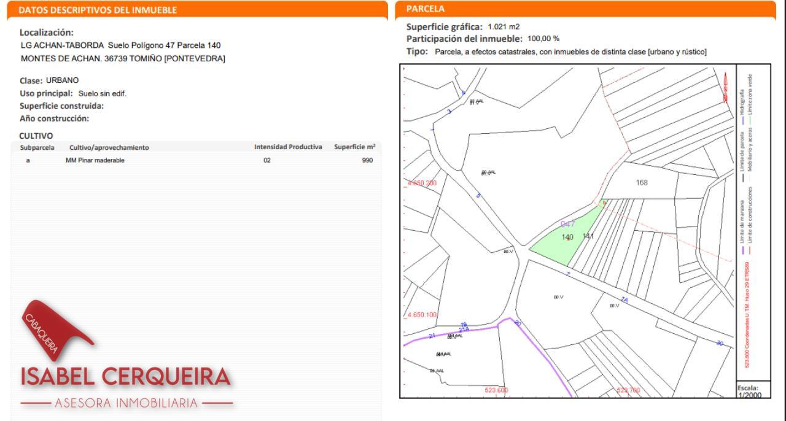Click the Superficie gráfica 1.021 m2 value
The image size is (786, 421).
click(504, 26)
